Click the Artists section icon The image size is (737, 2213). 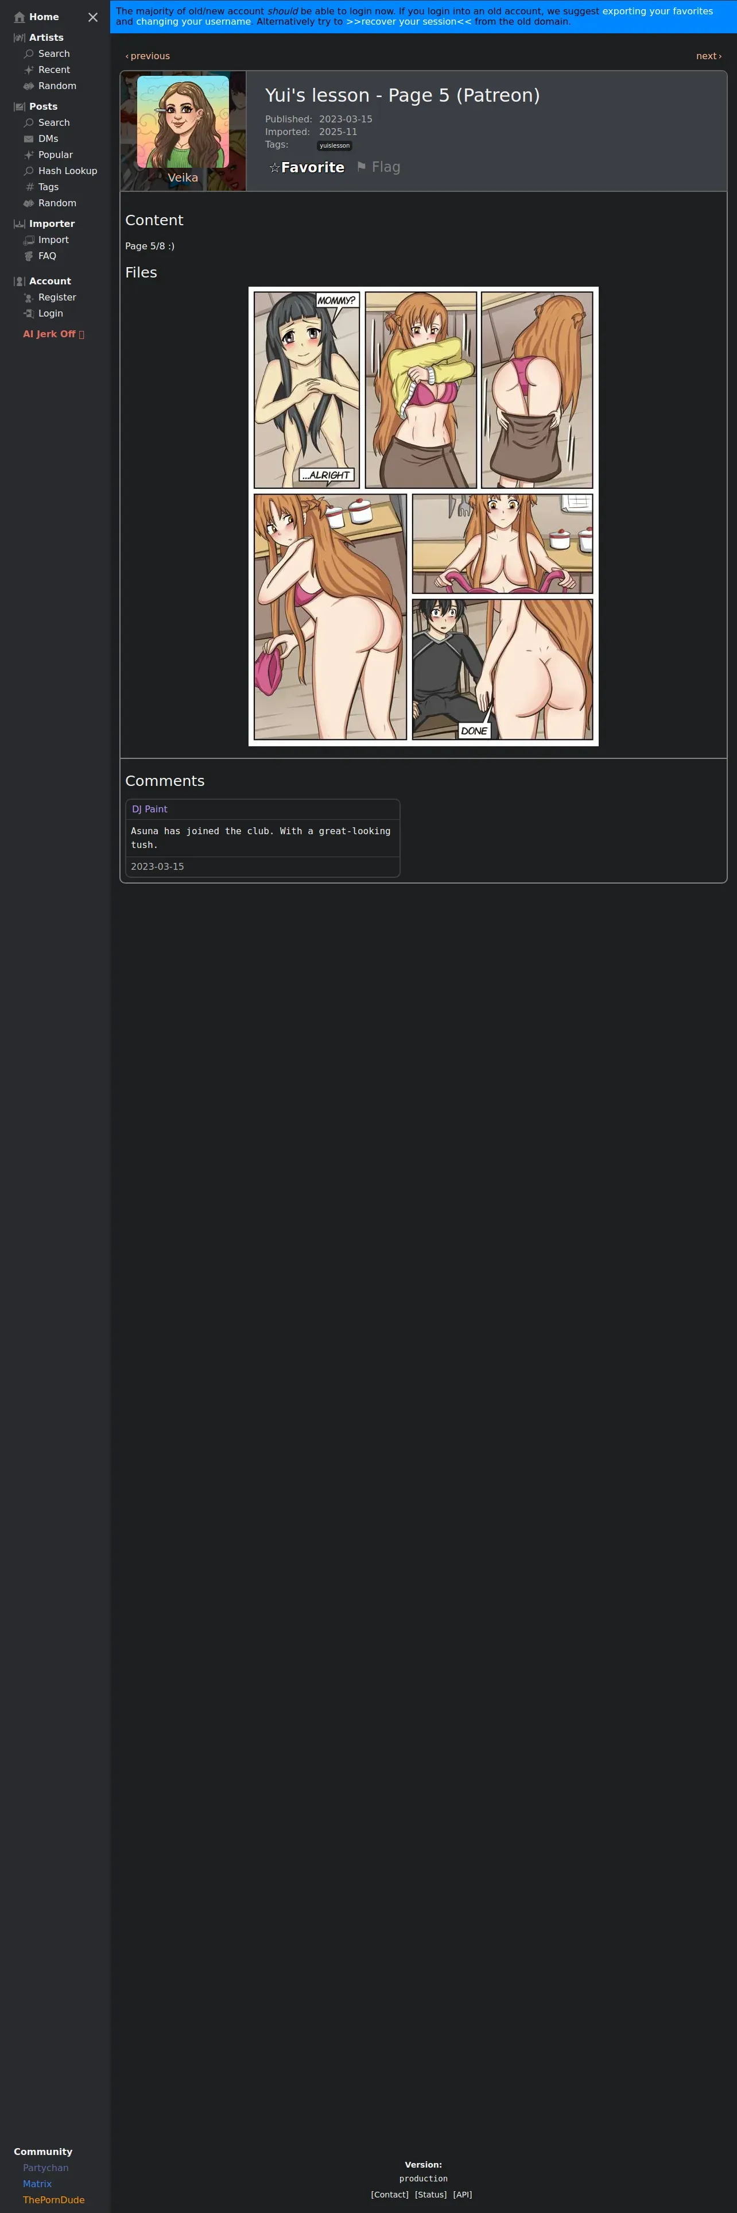pyautogui.click(x=20, y=38)
